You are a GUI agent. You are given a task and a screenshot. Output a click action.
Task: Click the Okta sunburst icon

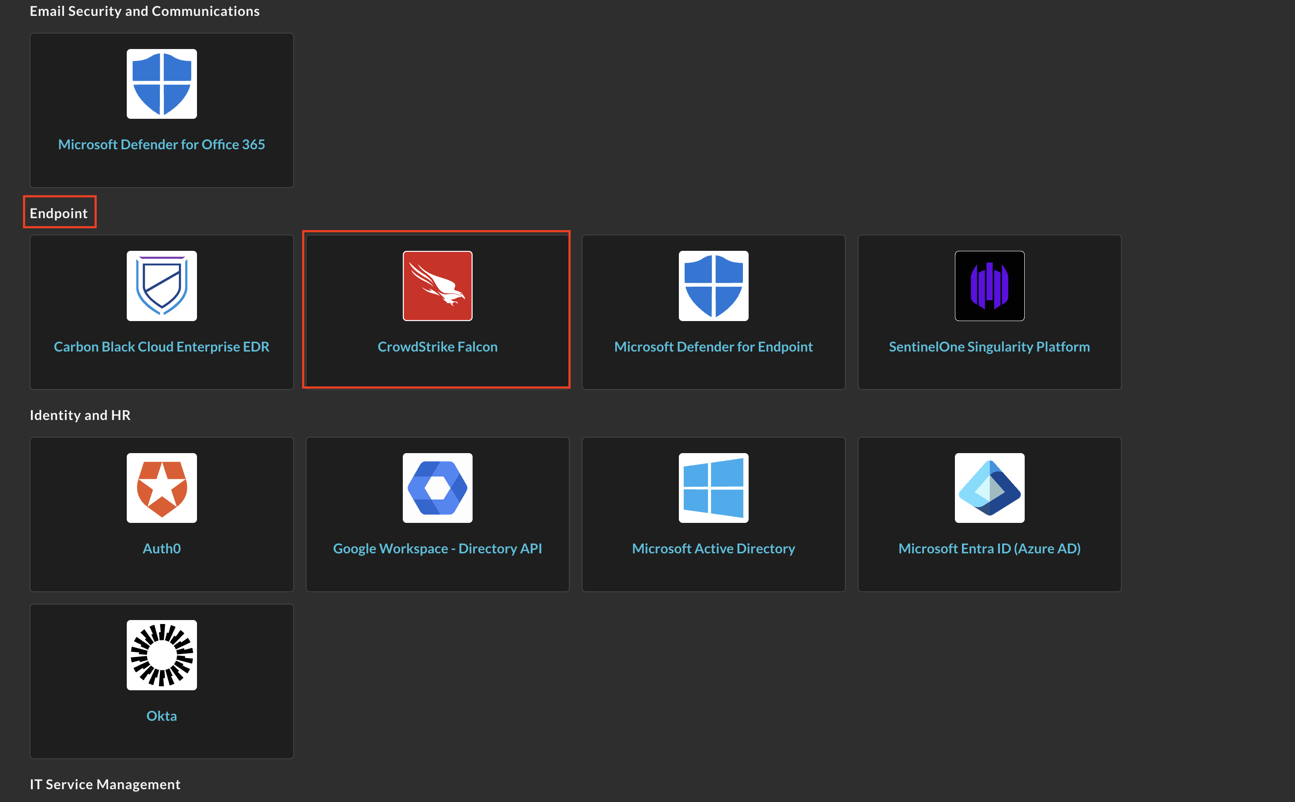pyautogui.click(x=162, y=655)
